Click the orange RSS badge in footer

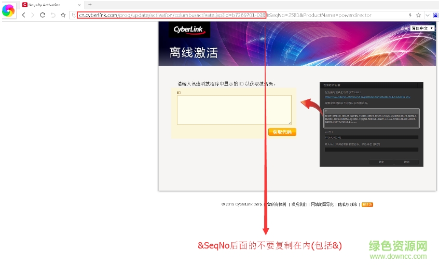(367, 204)
